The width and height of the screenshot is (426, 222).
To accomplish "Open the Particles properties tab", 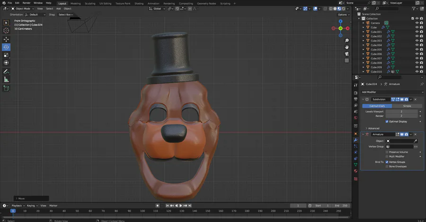I will coord(355,146).
